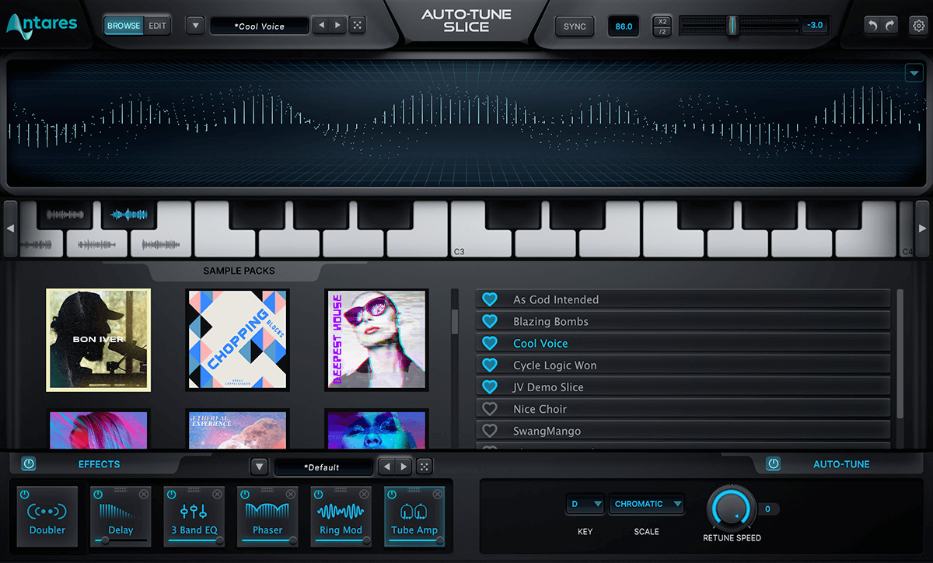
Task: Switch to BROWSE mode
Action: click(124, 26)
